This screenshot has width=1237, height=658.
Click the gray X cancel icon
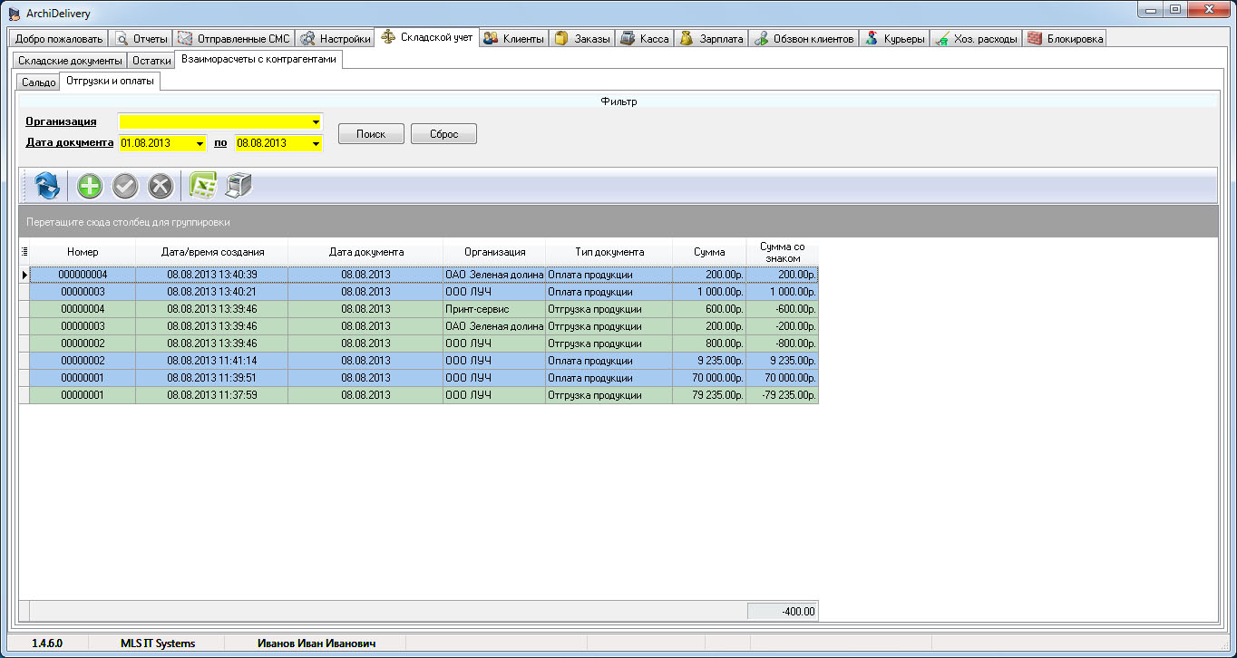160,187
